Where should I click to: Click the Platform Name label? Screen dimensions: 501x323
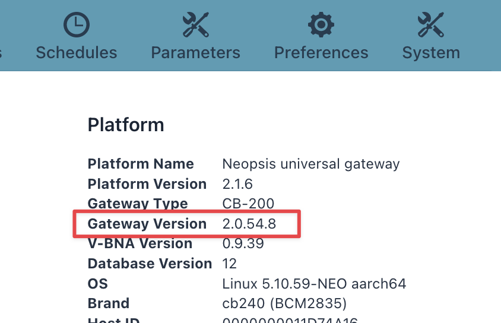point(141,164)
